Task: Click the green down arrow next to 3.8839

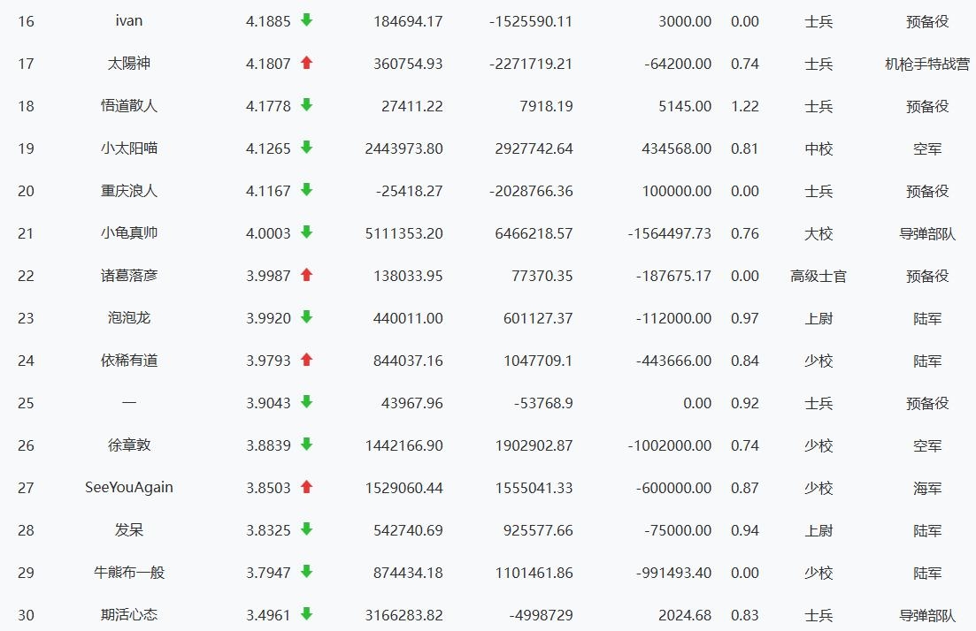Action: (x=306, y=445)
